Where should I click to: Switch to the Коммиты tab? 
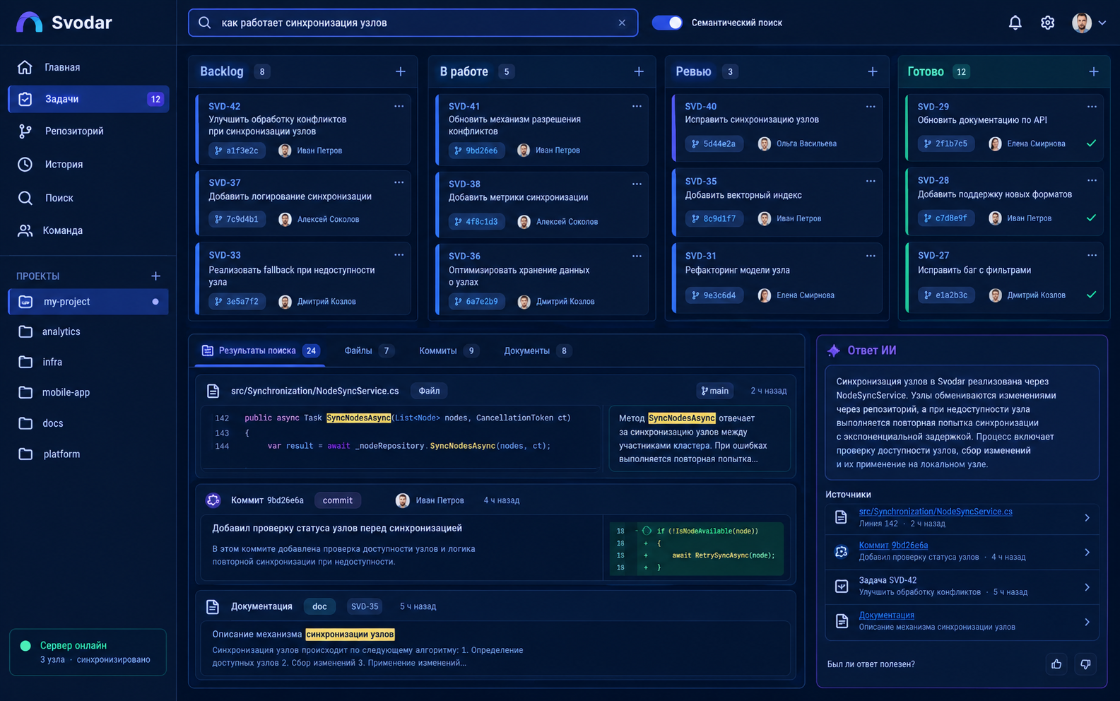tap(448, 350)
